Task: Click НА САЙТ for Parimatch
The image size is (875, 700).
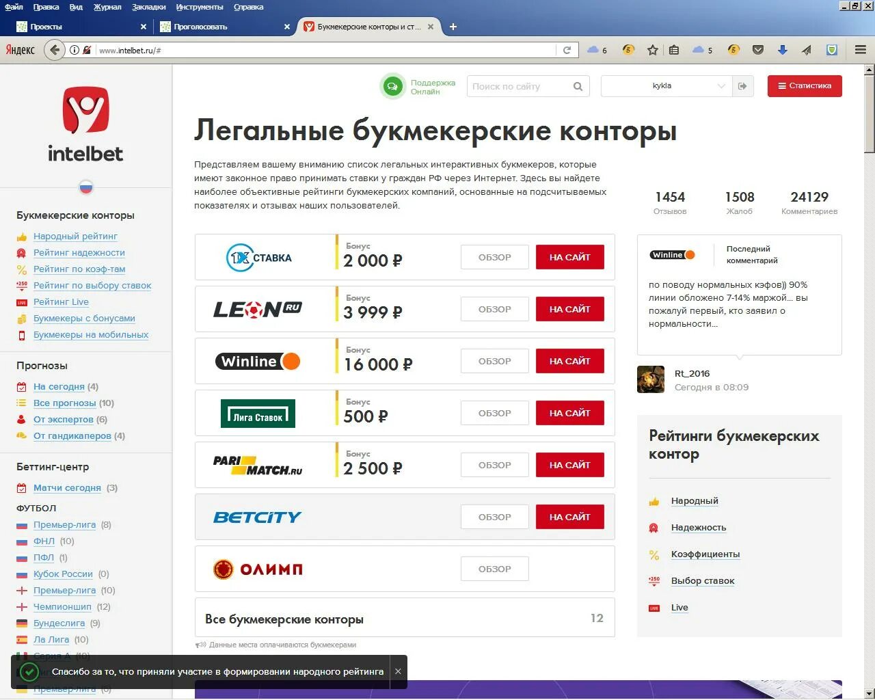Action: click(570, 465)
